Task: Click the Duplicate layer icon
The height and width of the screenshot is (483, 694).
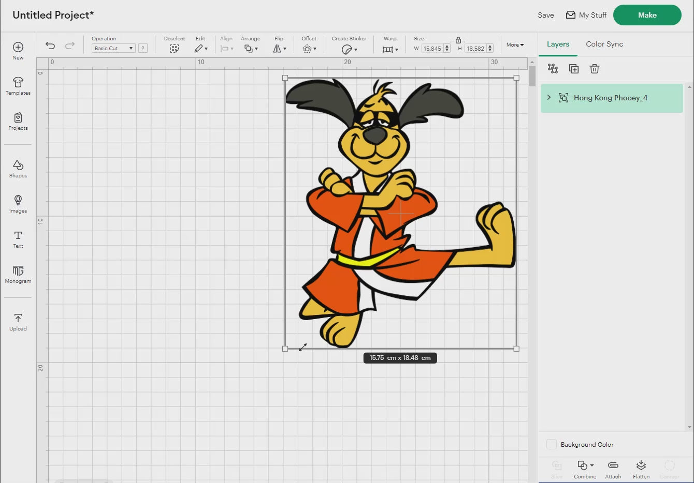Action: (574, 69)
